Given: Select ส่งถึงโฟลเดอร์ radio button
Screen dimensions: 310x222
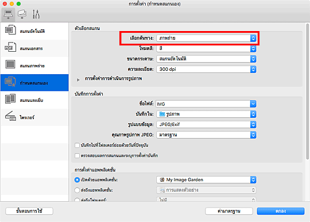Looking at the screenshot, I should click(x=77, y=200).
